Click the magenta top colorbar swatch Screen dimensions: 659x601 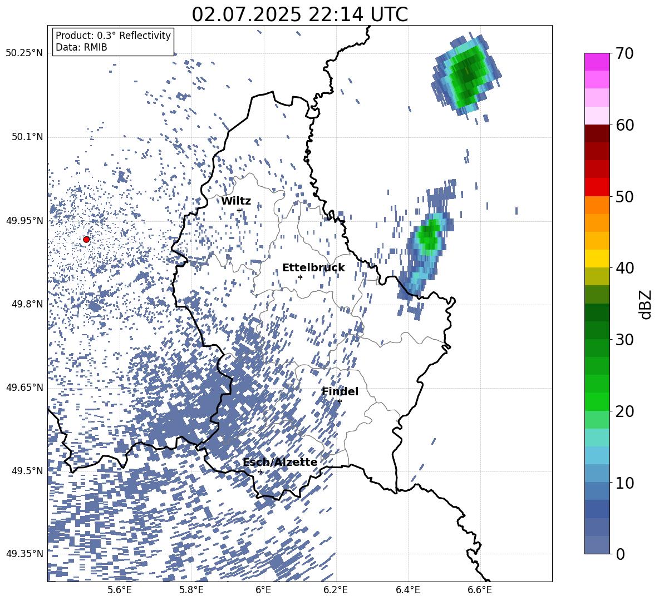point(597,62)
